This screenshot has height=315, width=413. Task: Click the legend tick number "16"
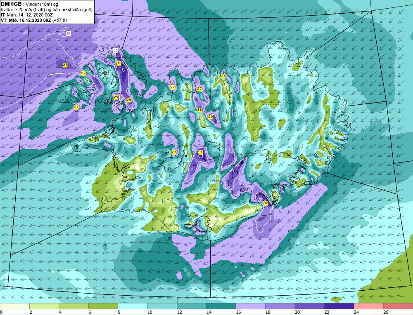(x=238, y=312)
